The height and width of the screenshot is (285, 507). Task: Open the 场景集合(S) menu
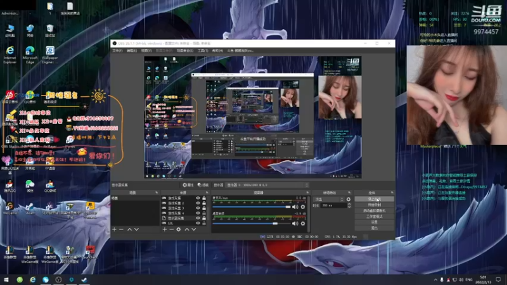pyautogui.click(x=185, y=51)
